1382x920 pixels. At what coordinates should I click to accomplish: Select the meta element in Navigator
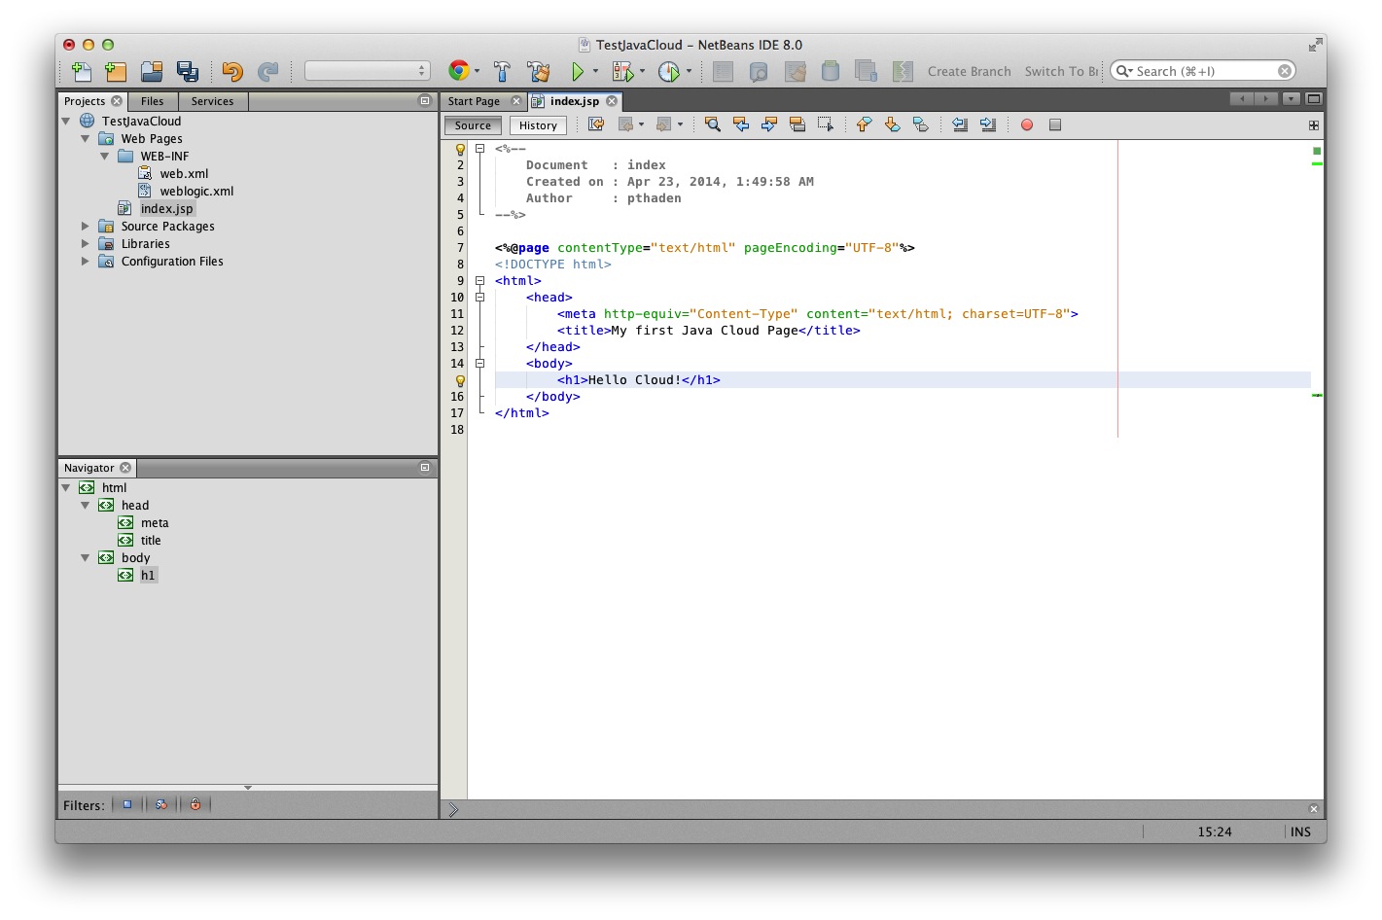(155, 523)
